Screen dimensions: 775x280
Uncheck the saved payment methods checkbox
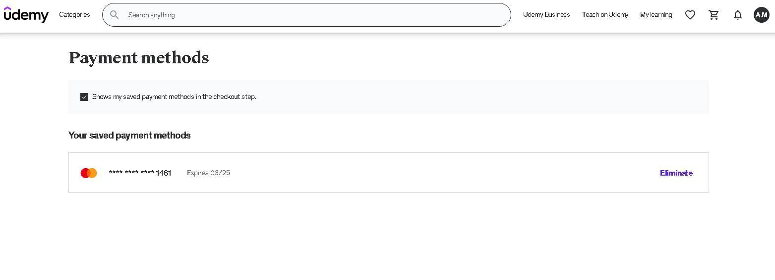[84, 97]
